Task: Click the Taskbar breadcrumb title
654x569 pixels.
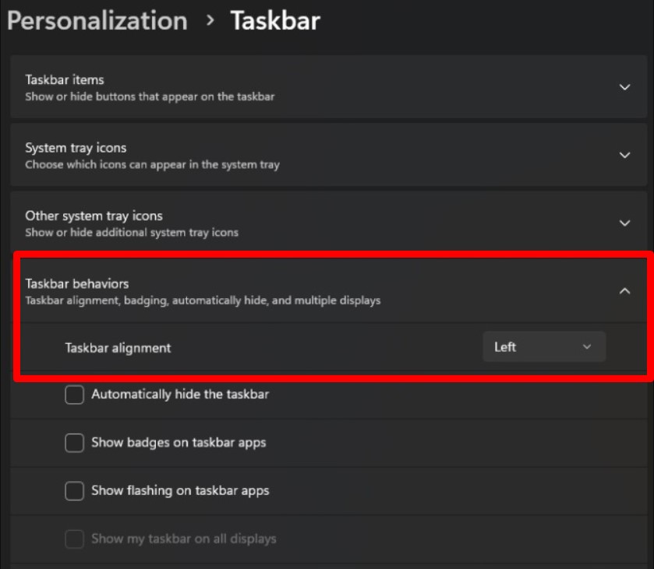Action: pos(275,20)
